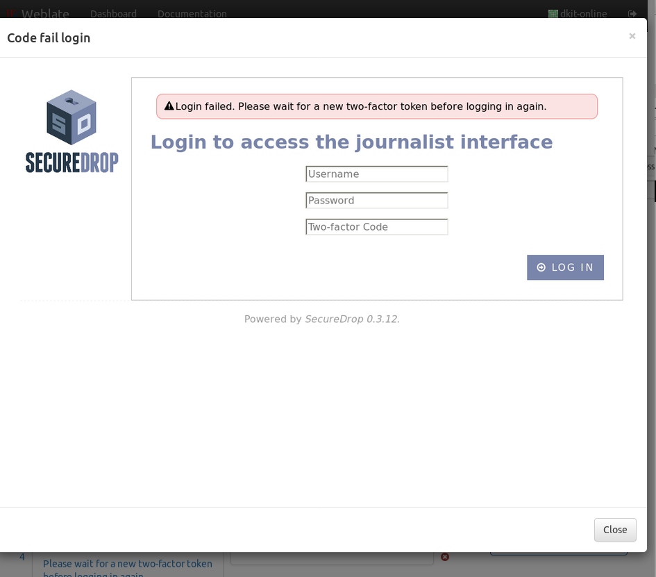
Task: Click the 'Login to access the journalist interface' heading
Action: coord(351,142)
